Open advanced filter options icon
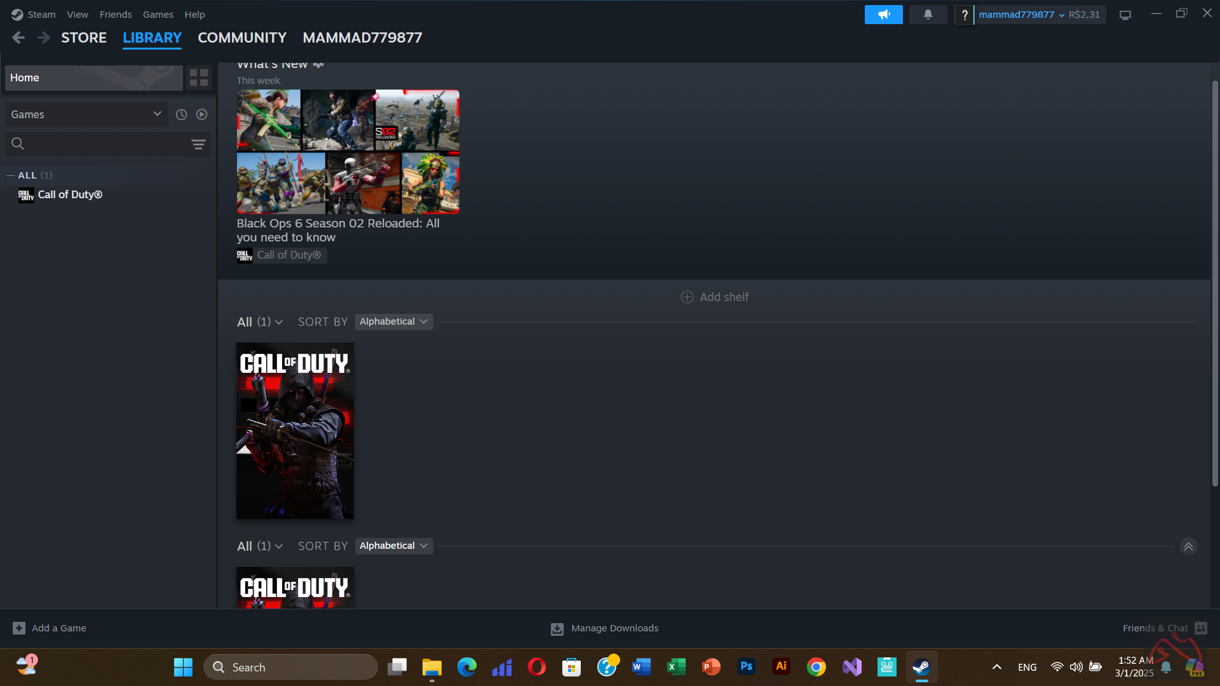1220x686 pixels. click(198, 144)
